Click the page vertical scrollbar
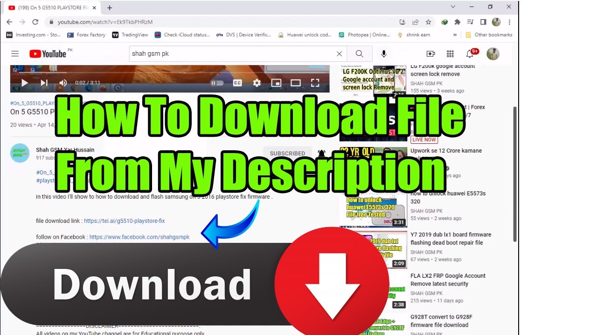Image resolution: width=597 pixels, height=335 pixels. [x=515, y=174]
